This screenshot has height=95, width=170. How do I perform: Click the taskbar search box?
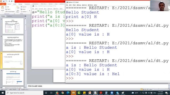point(24,93)
